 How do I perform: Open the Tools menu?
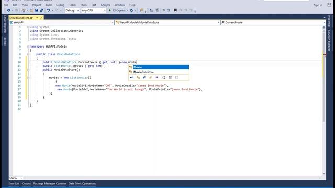click(x=83, y=5)
